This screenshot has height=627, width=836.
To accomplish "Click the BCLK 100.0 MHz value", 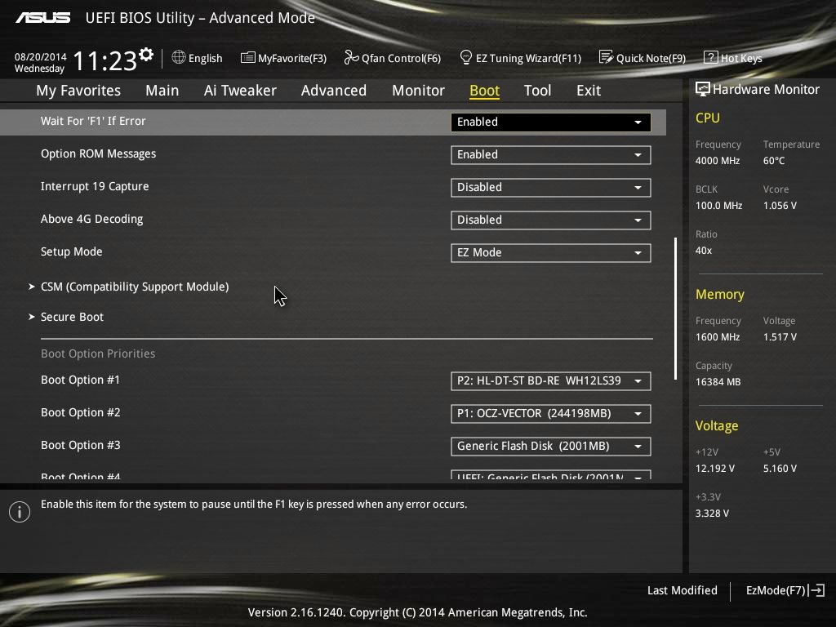I will (x=718, y=205).
